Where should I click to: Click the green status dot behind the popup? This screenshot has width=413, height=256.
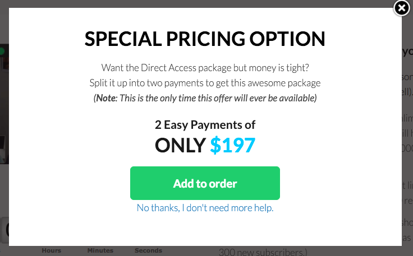[2, 51]
